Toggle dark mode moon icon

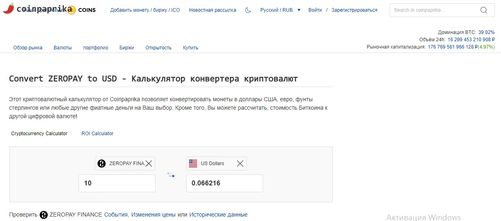[248, 10]
